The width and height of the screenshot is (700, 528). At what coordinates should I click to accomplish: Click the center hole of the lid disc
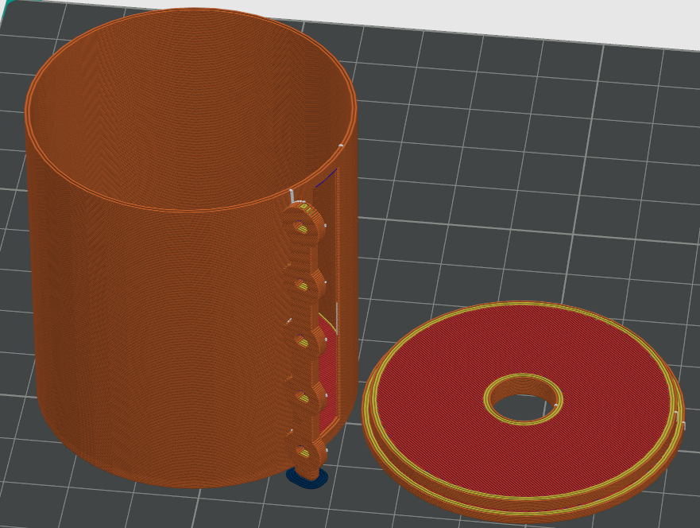522,399
